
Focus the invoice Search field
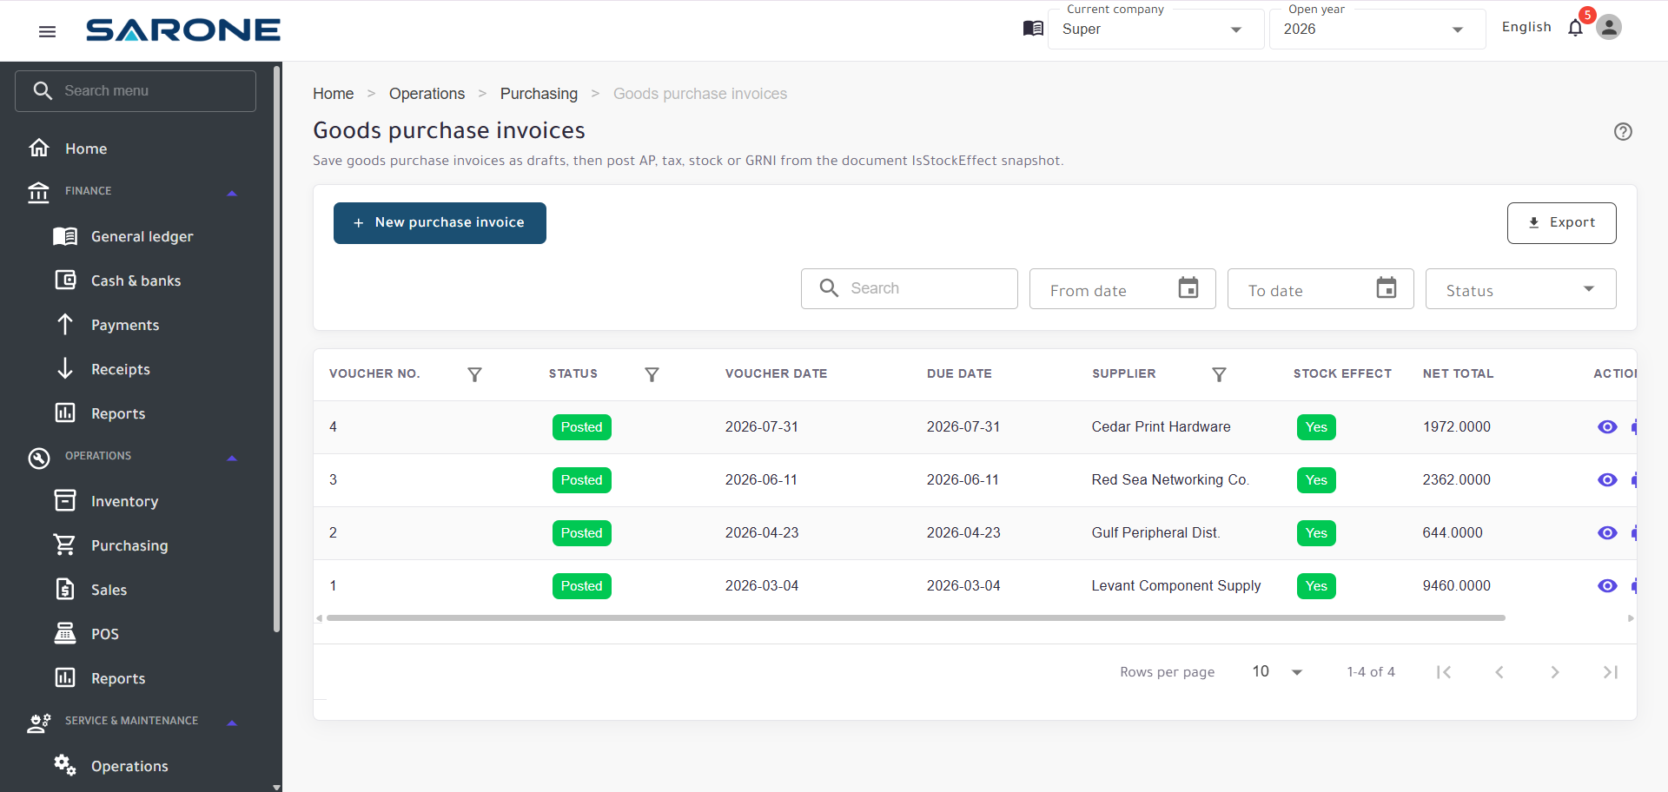point(910,288)
